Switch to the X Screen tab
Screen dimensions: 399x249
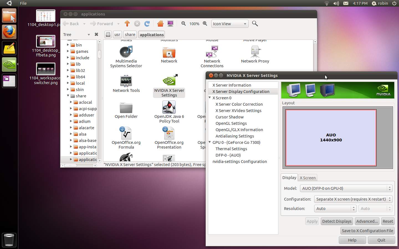[x=308, y=178]
